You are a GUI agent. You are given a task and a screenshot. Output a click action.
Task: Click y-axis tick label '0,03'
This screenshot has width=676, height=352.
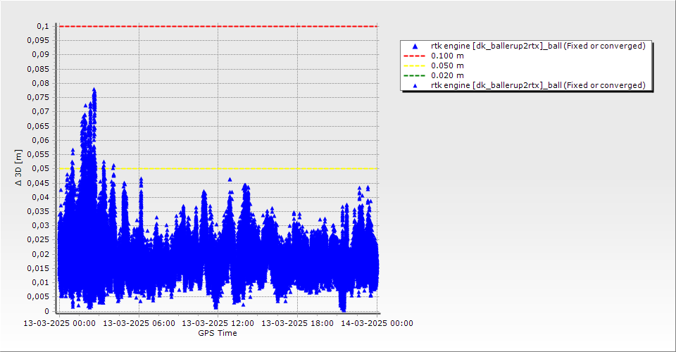coord(41,225)
